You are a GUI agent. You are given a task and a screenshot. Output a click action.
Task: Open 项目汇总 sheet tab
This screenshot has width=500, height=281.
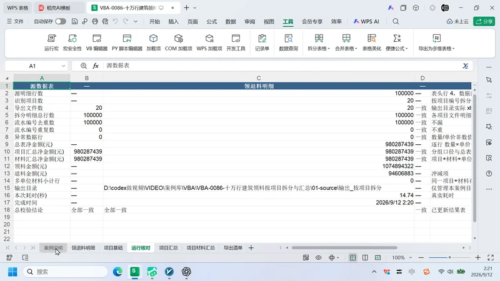pyautogui.click(x=168, y=247)
